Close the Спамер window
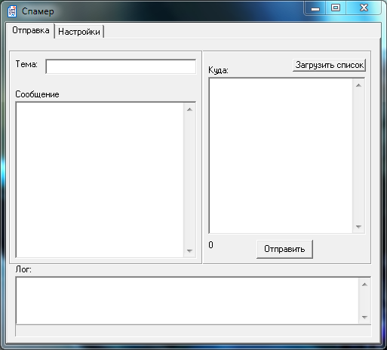The width and height of the screenshot is (387, 350). coord(364,8)
